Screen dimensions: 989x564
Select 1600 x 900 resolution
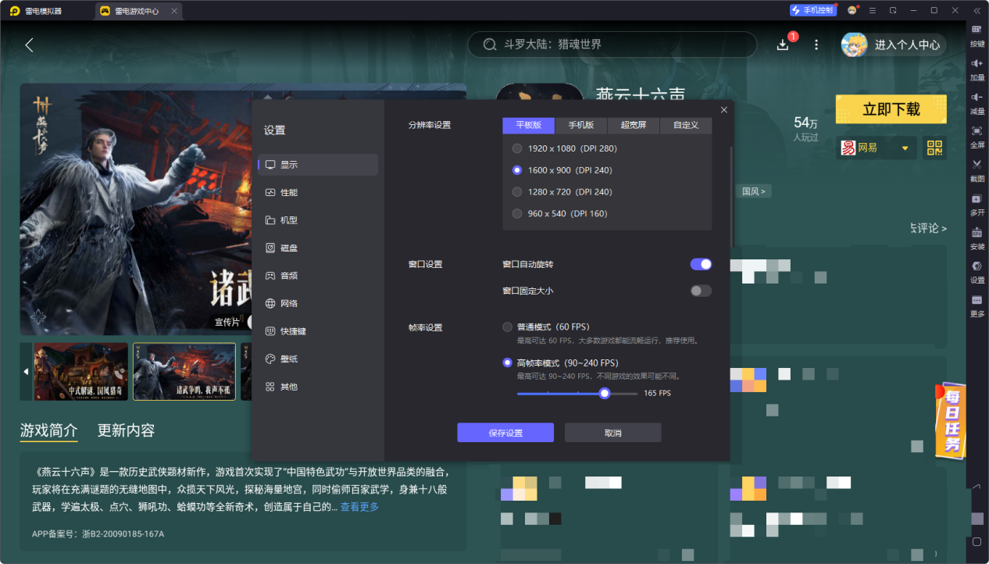click(x=516, y=170)
